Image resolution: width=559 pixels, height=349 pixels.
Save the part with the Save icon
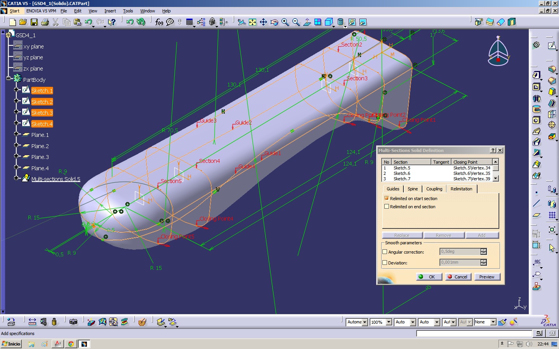pyautogui.click(x=34, y=22)
